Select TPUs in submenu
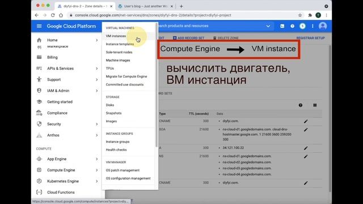Image resolution: width=363 pixels, height=204 pixels. coord(109,69)
